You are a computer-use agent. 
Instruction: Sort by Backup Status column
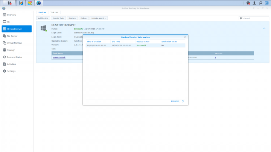(x=148, y=42)
